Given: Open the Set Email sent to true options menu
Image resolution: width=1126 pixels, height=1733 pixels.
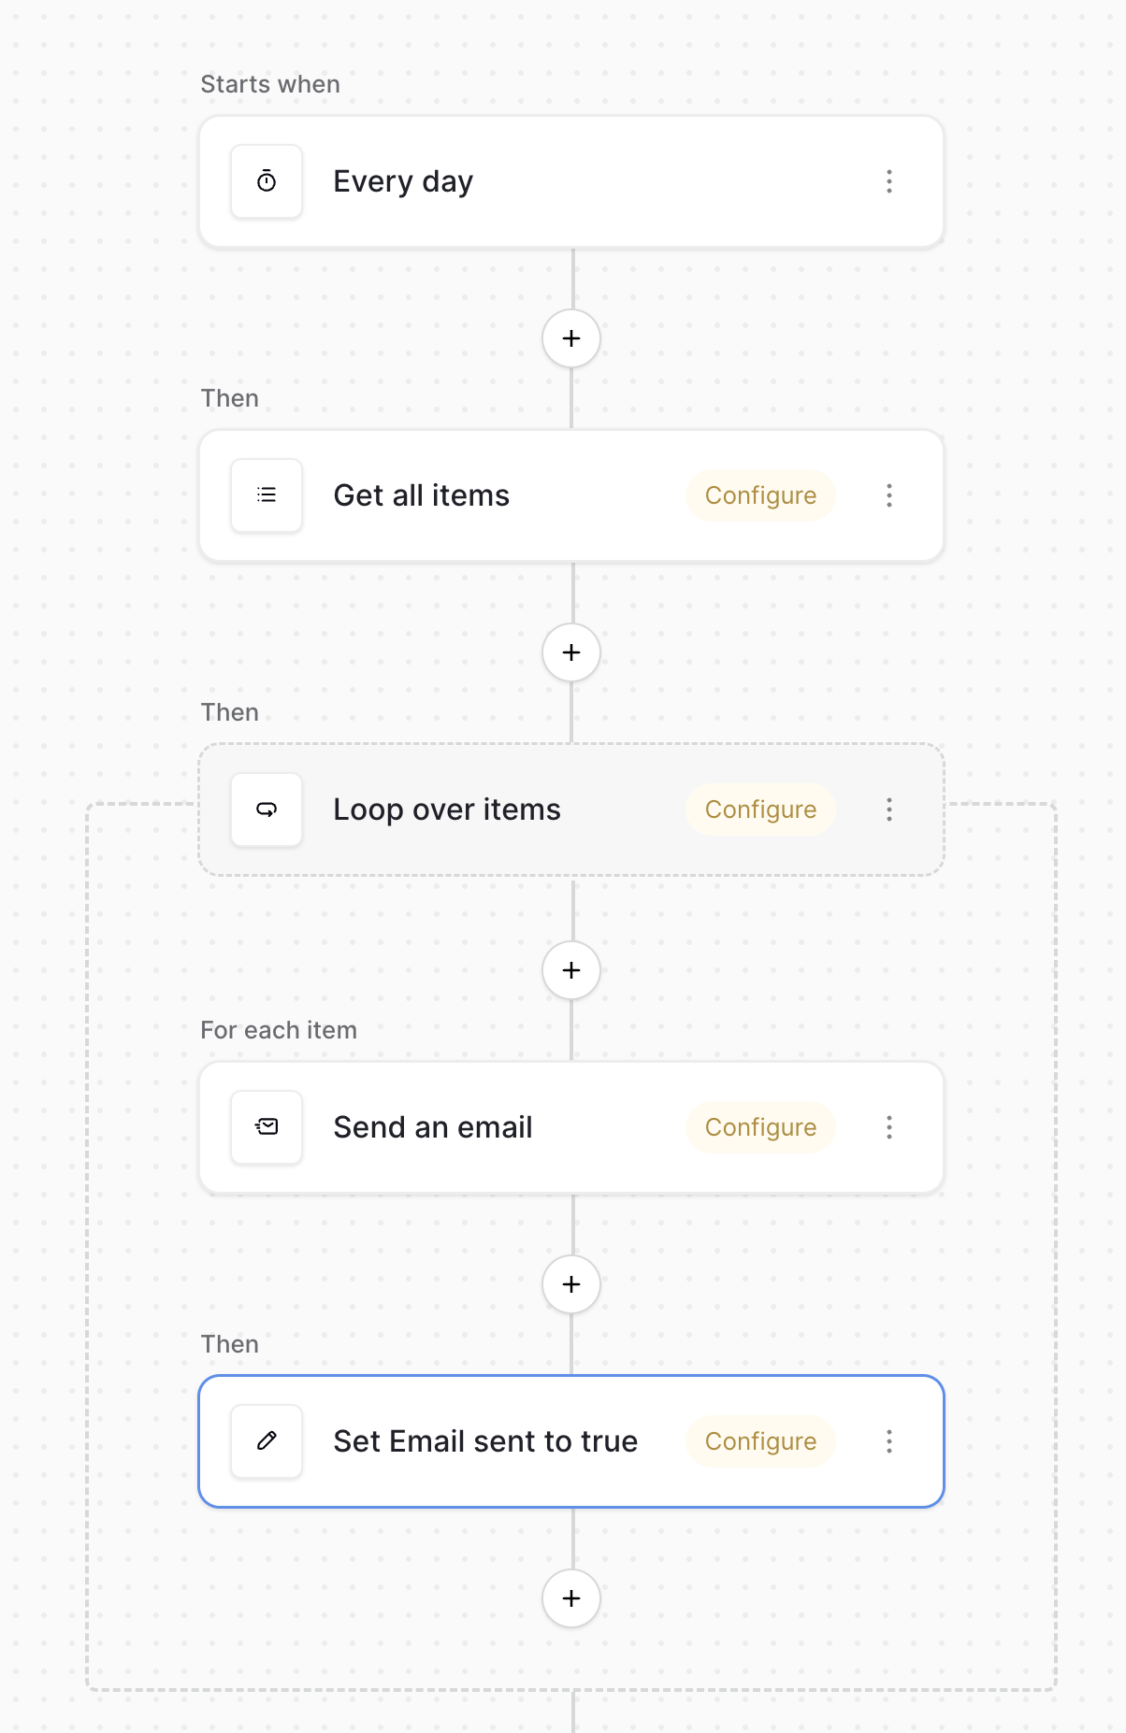Looking at the screenshot, I should [x=889, y=1441].
